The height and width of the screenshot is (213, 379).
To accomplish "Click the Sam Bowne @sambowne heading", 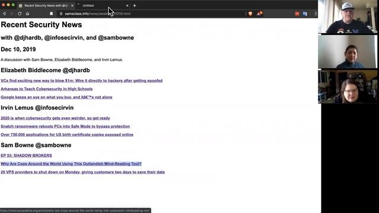I will click(x=36, y=145).
